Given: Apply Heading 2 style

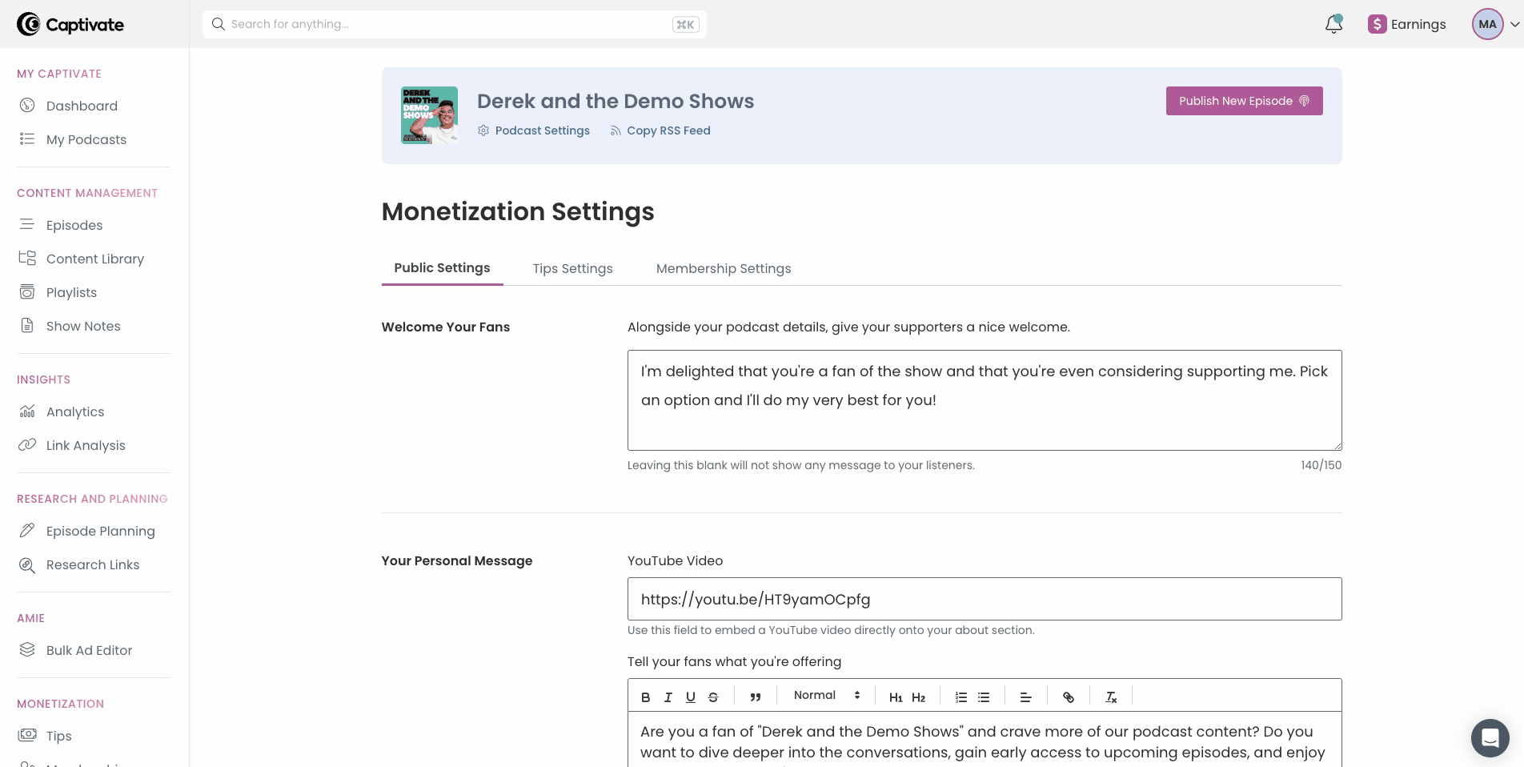Looking at the screenshot, I should pyautogui.click(x=918, y=697).
